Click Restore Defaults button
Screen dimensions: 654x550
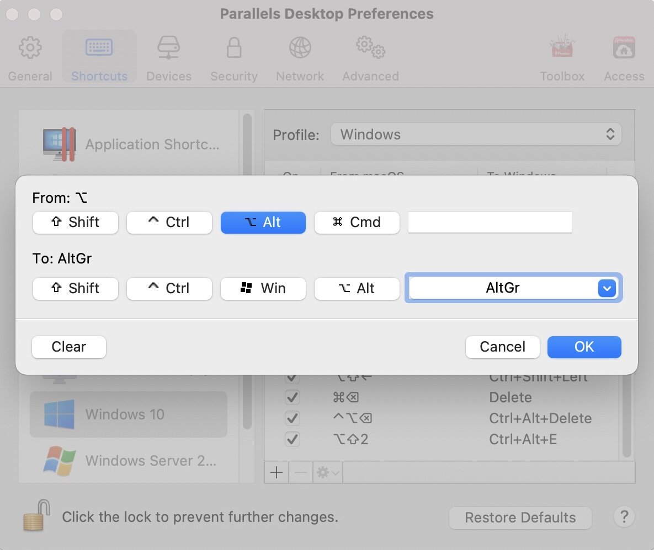point(520,517)
